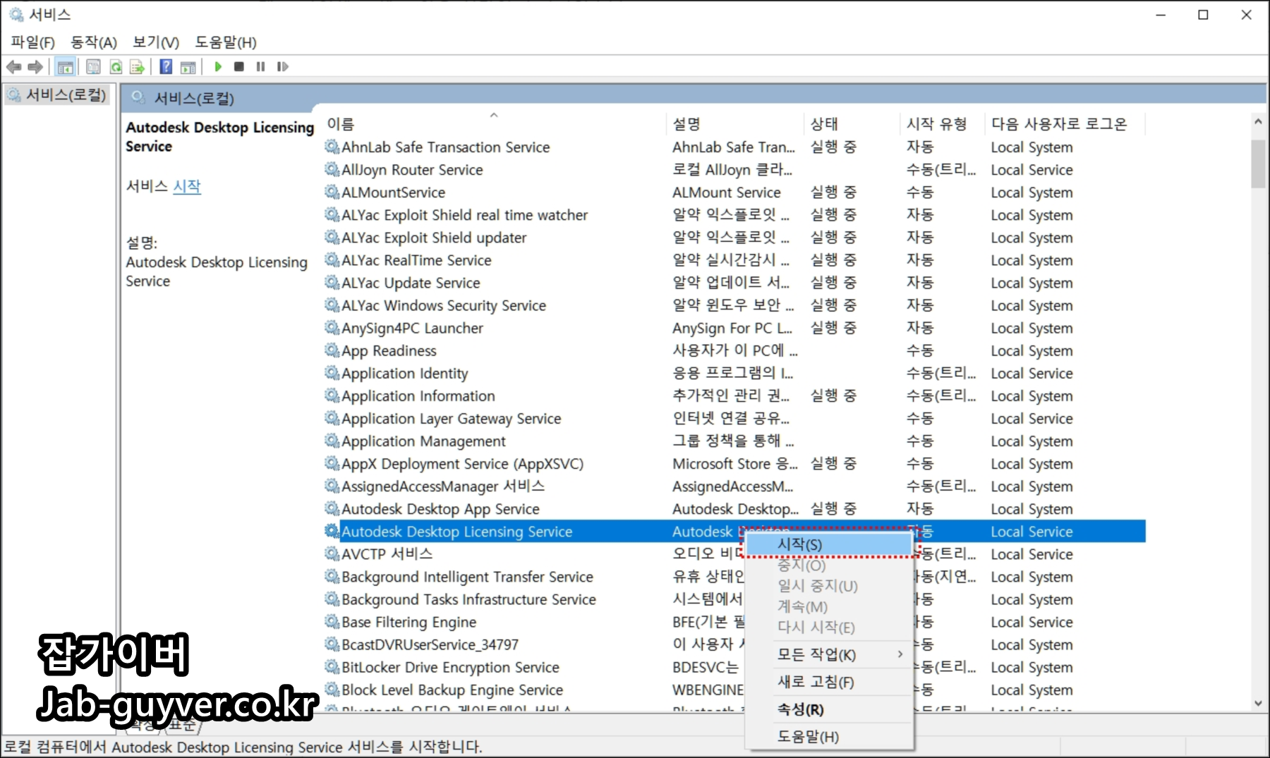
Task: Click gear icon of Autodesk Desktop App Service
Action: [x=332, y=508]
